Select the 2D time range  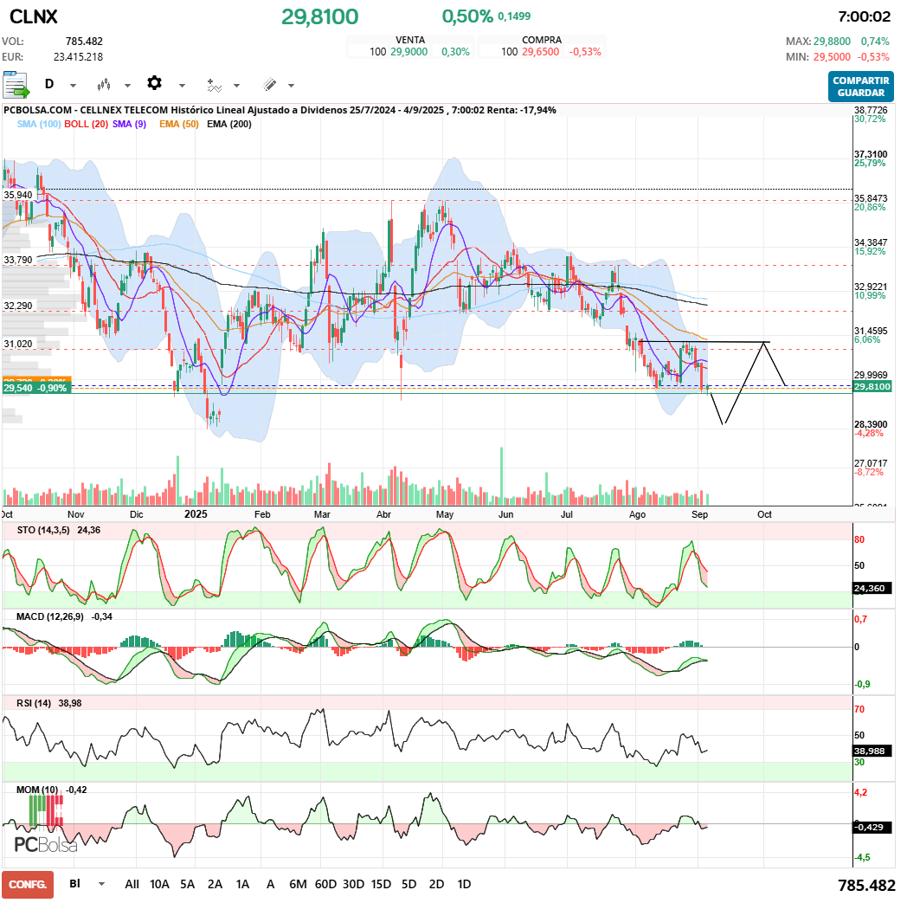tap(437, 884)
